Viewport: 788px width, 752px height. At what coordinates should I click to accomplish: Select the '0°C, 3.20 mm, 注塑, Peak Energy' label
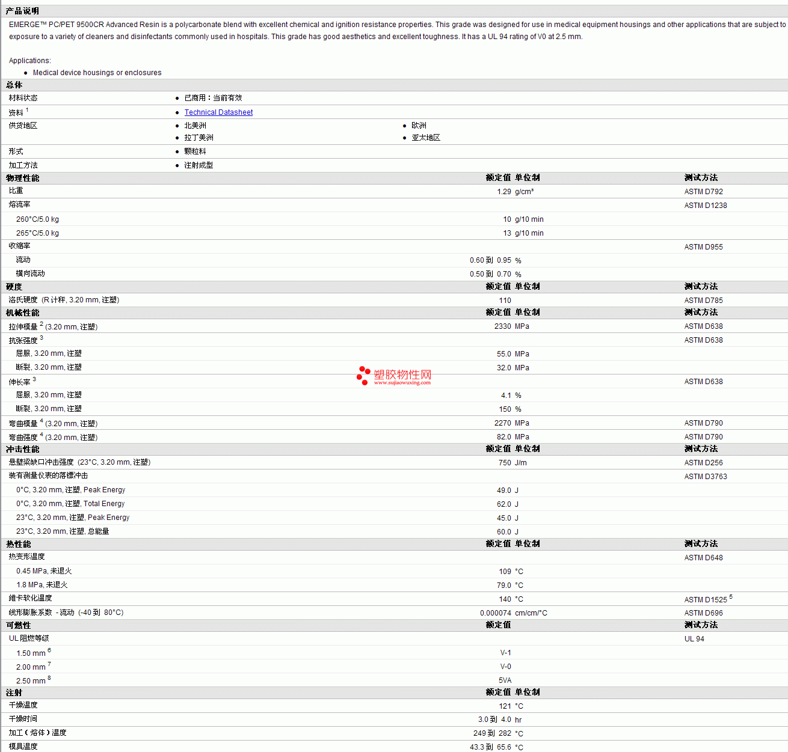[71, 490]
